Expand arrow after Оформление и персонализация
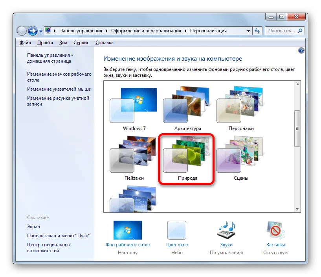This screenshot has height=277, width=321. [186, 31]
